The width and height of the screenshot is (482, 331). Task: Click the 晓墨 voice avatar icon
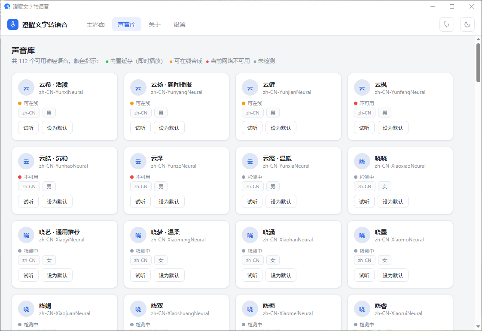pyautogui.click(x=362, y=235)
